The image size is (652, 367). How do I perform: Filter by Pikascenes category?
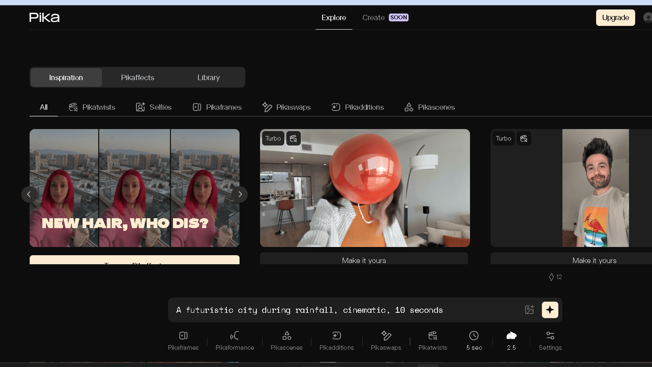click(x=430, y=107)
